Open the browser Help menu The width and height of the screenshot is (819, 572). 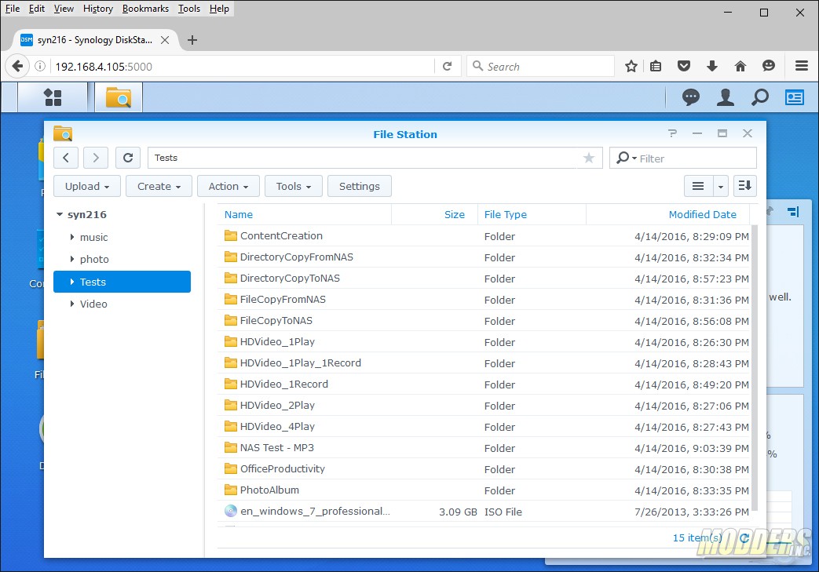pos(219,9)
